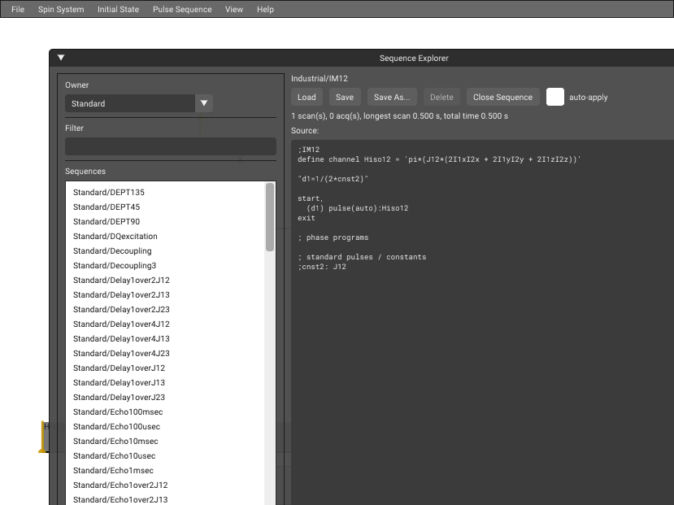Image resolution: width=674 pixels, height=505 pixels.
Task: Open the Initial State menu
Action: click(118, 9)
